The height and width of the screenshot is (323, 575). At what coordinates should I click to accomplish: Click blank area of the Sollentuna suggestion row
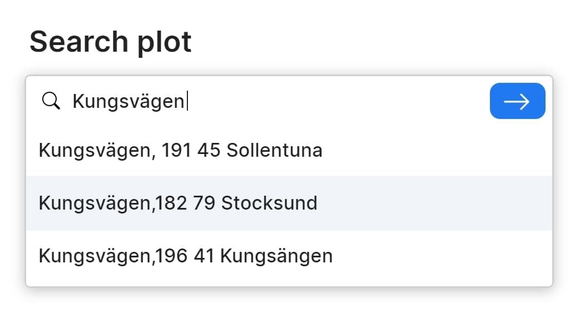(434, 150)
